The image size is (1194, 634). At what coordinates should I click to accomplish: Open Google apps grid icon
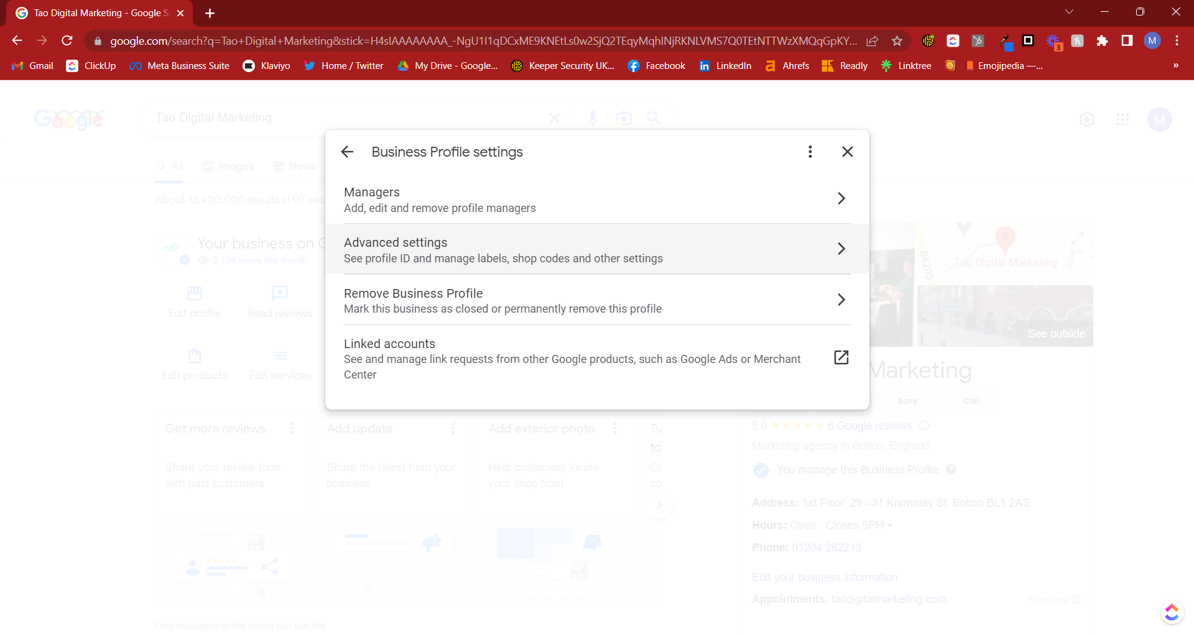(x=1122, y=119)
